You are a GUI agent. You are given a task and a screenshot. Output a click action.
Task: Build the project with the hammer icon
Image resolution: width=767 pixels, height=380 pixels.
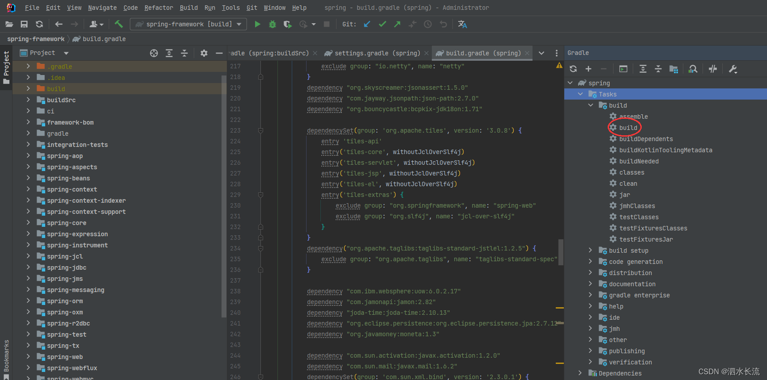(119, 24)
